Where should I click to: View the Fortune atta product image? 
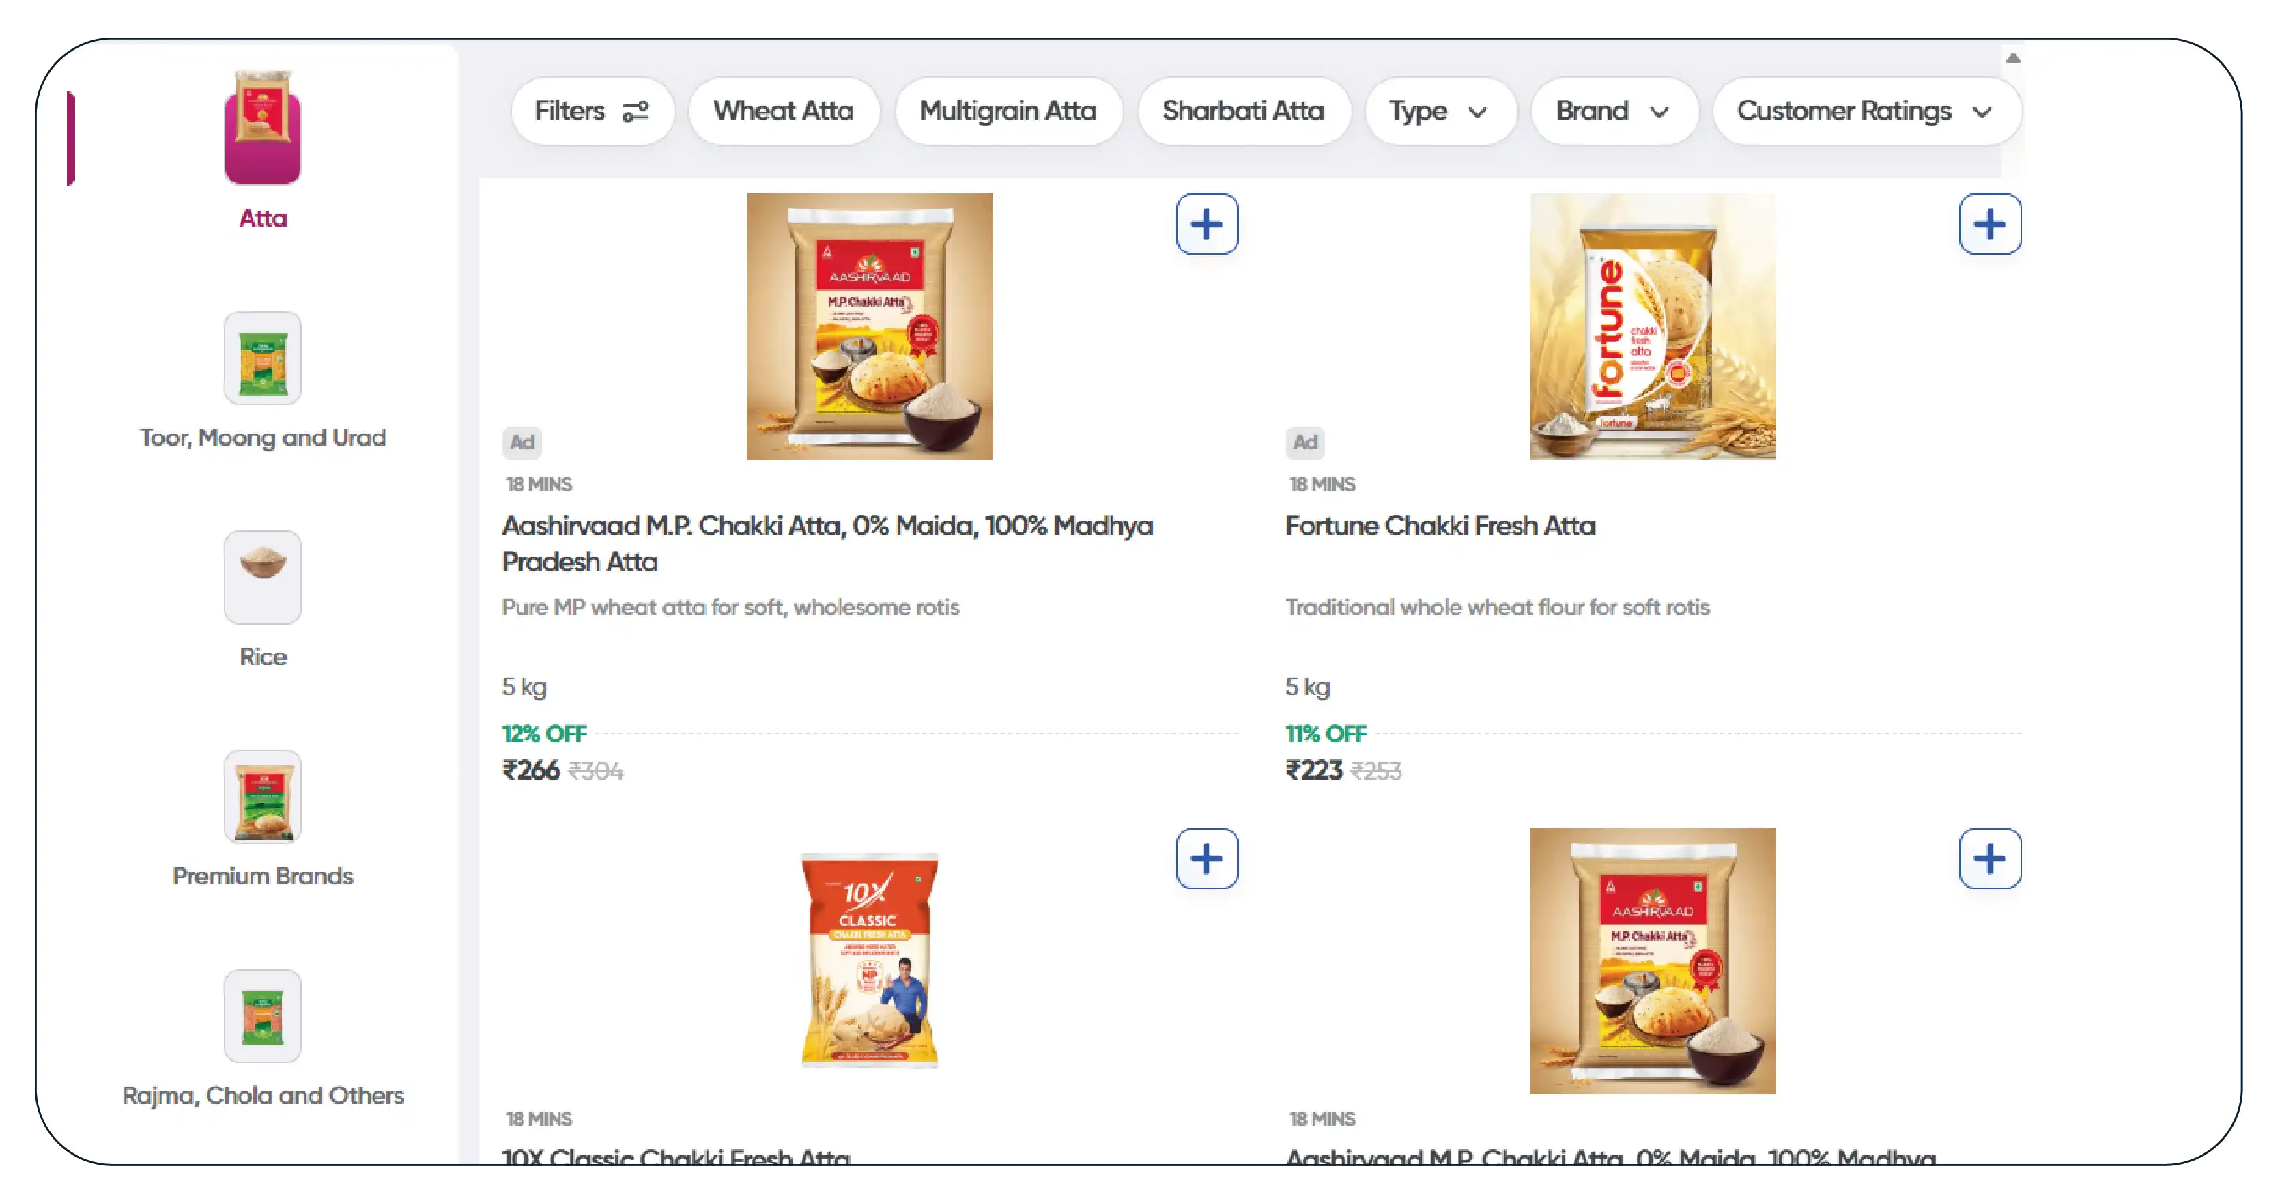coord(1652,326)
